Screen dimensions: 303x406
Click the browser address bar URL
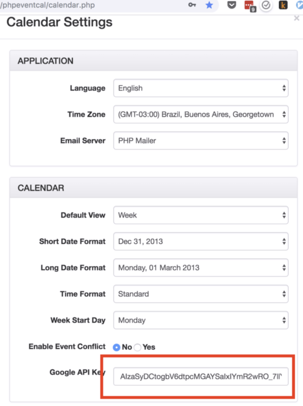point(48,5)
